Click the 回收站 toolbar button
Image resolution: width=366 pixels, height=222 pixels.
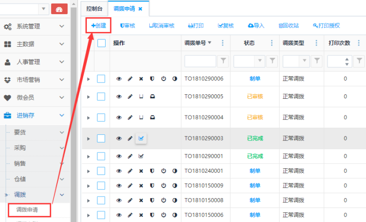pos(288,25)
